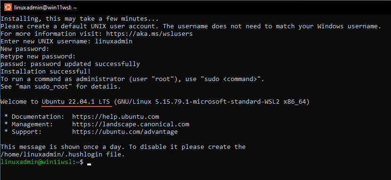The image size is (391, 180).
Task: Click the "man sudo_root" text
Action: point(44,87)
